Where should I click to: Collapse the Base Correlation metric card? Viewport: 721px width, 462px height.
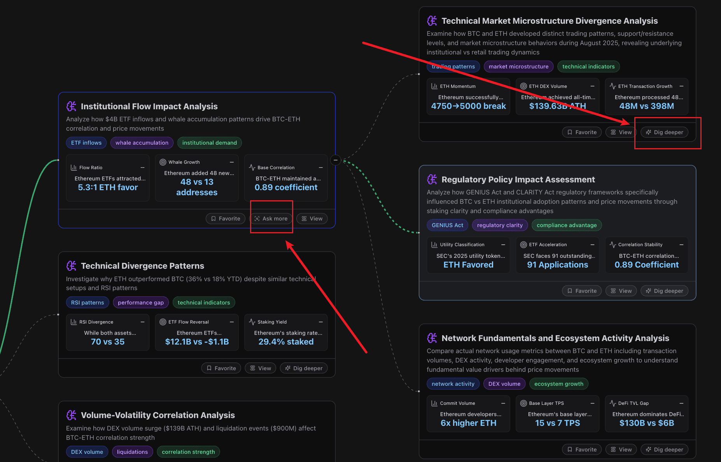[321, 168]
